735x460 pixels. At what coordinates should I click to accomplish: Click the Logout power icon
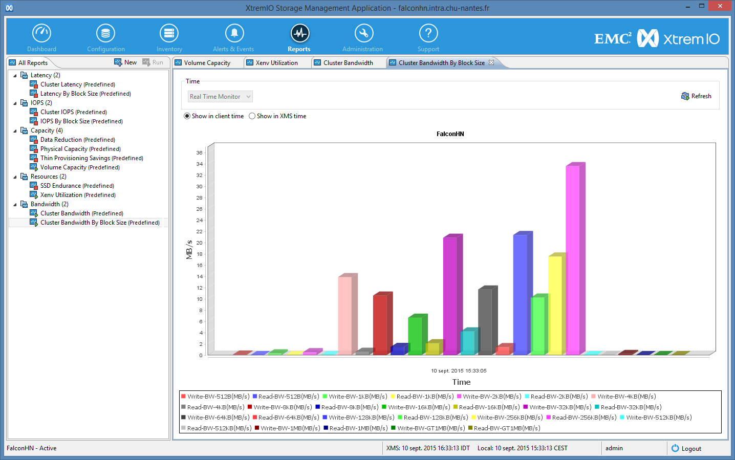point(675,448)
